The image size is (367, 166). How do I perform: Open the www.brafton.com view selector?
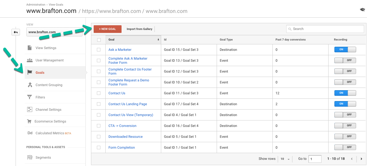(54, 32)
